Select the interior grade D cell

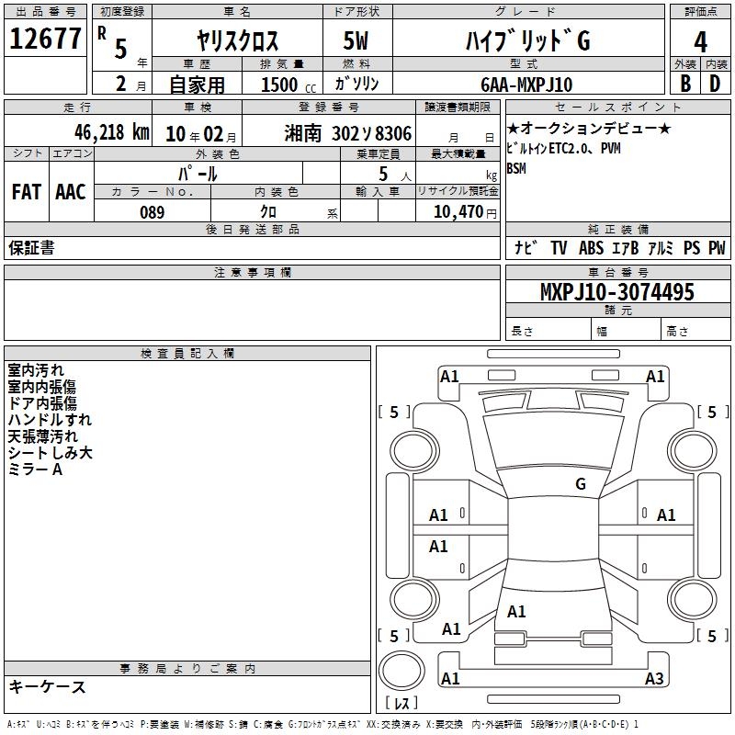point(715,84)
